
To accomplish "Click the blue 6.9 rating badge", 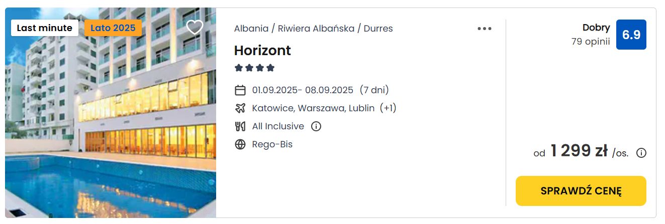I will click(x=631, y=35).
